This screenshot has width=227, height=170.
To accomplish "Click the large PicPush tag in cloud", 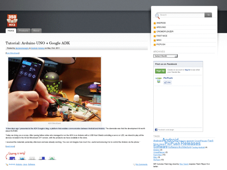I will (172, 143).
